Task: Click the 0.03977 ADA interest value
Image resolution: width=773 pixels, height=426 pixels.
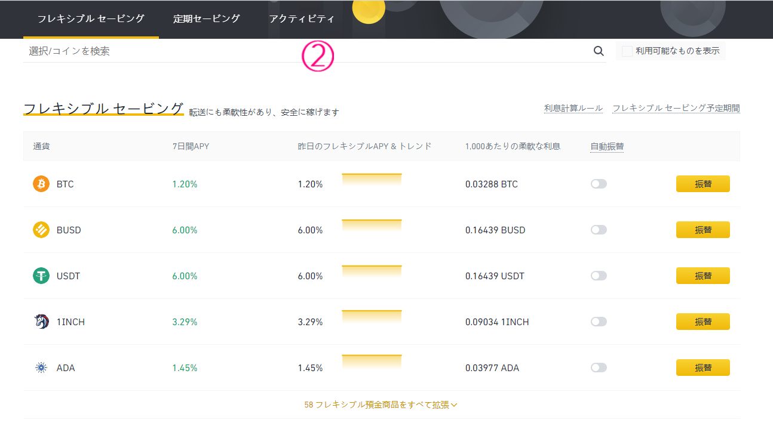Action: (492, 368)
